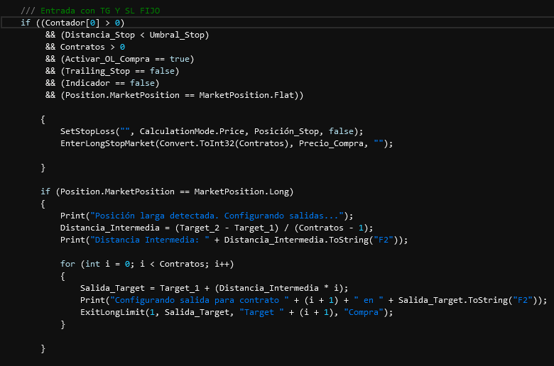Click 'false' on the Trailing_Stop line

pyautogui.click(x=162, y=71)
